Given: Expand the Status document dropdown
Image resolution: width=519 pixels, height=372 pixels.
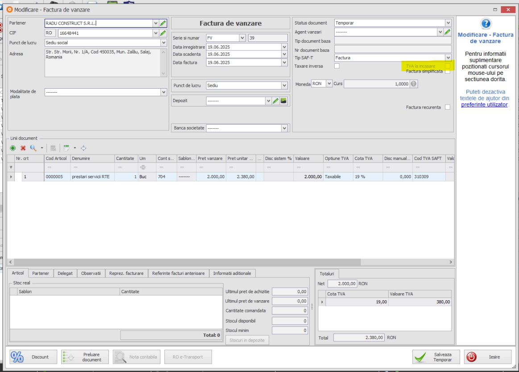Looking at the screenshot, I should tap(448, 23).
